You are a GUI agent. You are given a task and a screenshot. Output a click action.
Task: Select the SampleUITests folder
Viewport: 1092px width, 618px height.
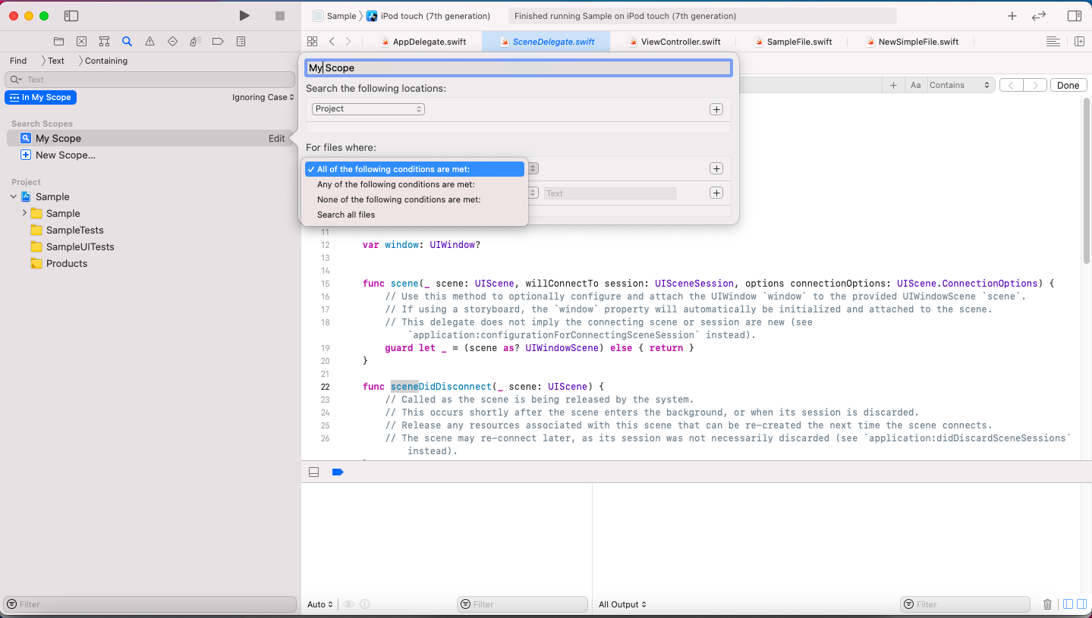click(x=80, y=246)
